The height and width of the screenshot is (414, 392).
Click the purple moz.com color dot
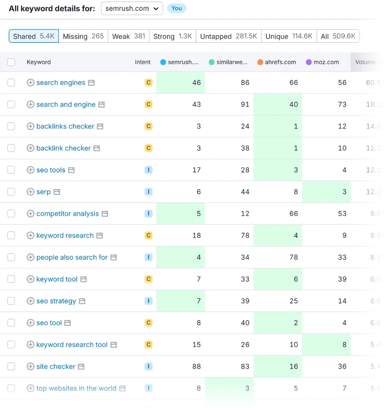pos(309,62)
